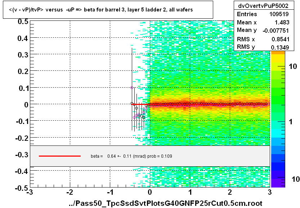Screen dimensions: 300x208
Task: Click the RMS y 0.1349 row
Action: pos(263,47)
